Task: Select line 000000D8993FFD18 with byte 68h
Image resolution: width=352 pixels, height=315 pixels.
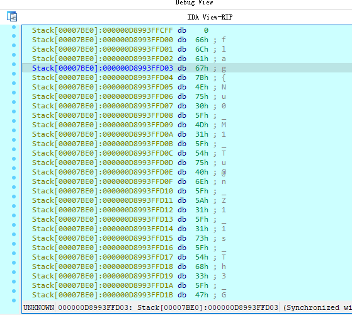Action: (x=129, y=266)
